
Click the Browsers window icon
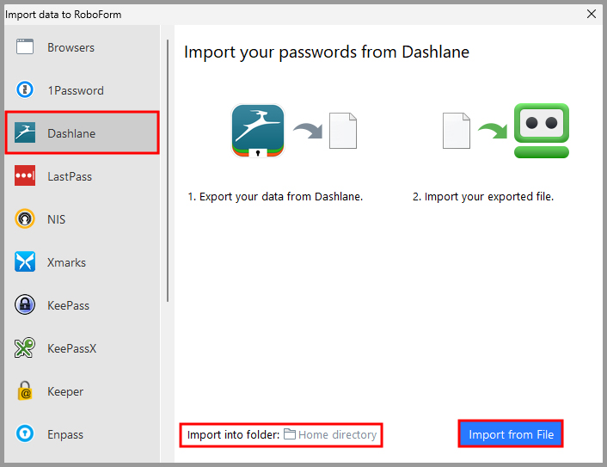[x=25, y=47]
